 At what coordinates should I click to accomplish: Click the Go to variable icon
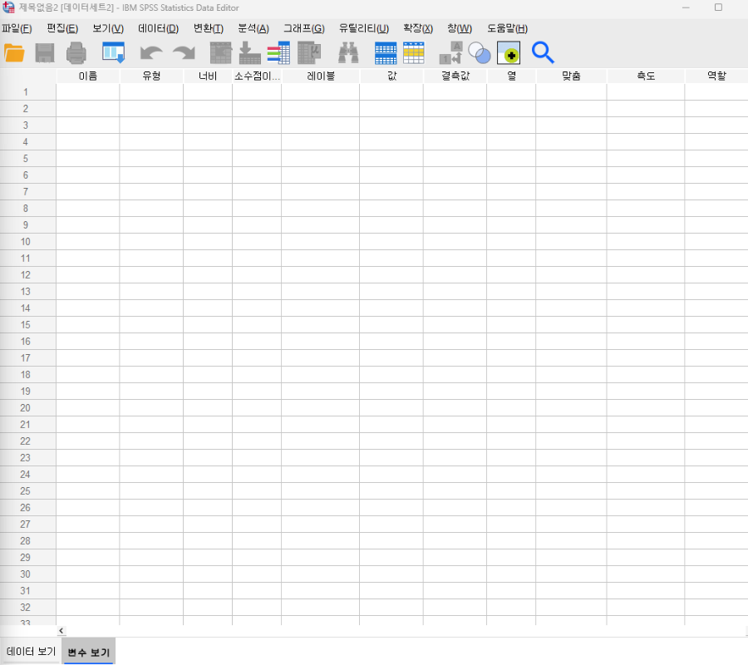coord(249,53)
